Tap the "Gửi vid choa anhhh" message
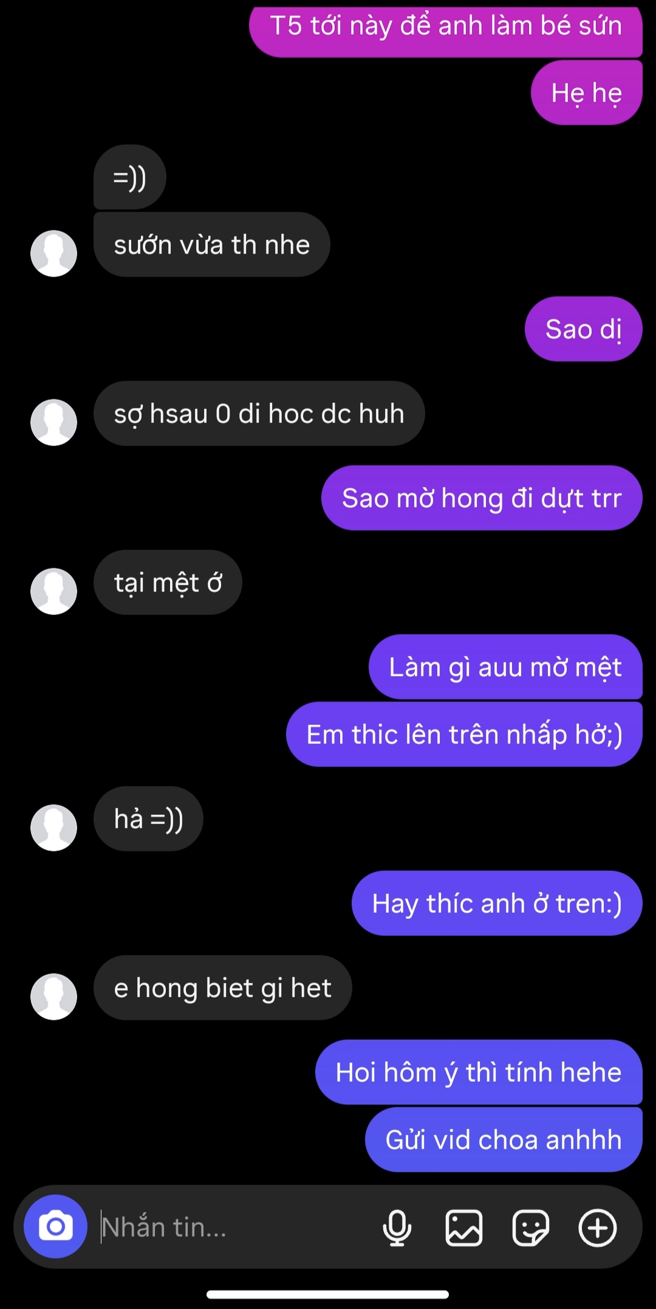The image size is (656, 1309). point(504,1139)
